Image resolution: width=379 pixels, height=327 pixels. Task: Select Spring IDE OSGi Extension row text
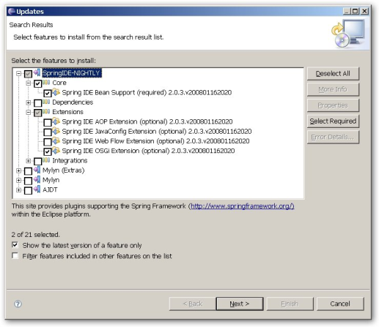[x=148, y=151]
